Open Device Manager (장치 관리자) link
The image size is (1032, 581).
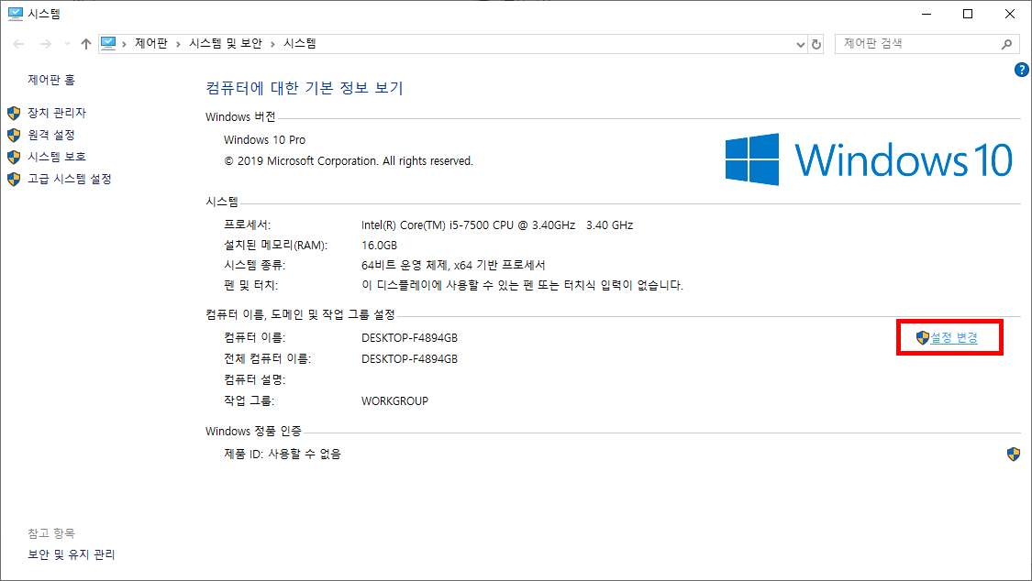pos(57,113)
